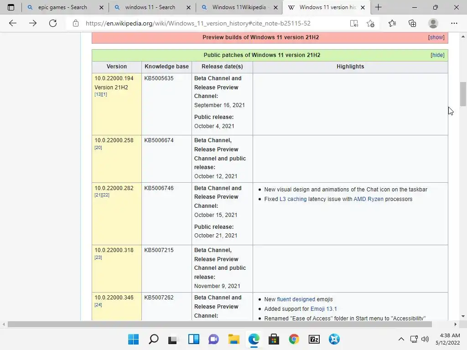Follow the L3 caching link
467x350 pixels.
pos(293,199)
